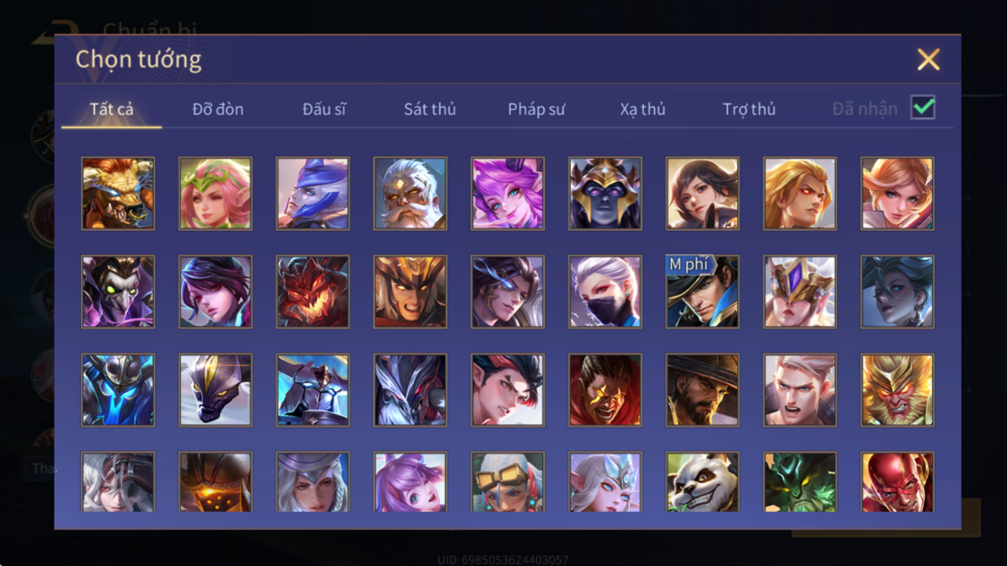The height and width of the screenshot is (566, 1007).
Task: Choose the red-masked speedster hero
Action: pos(897,482)
